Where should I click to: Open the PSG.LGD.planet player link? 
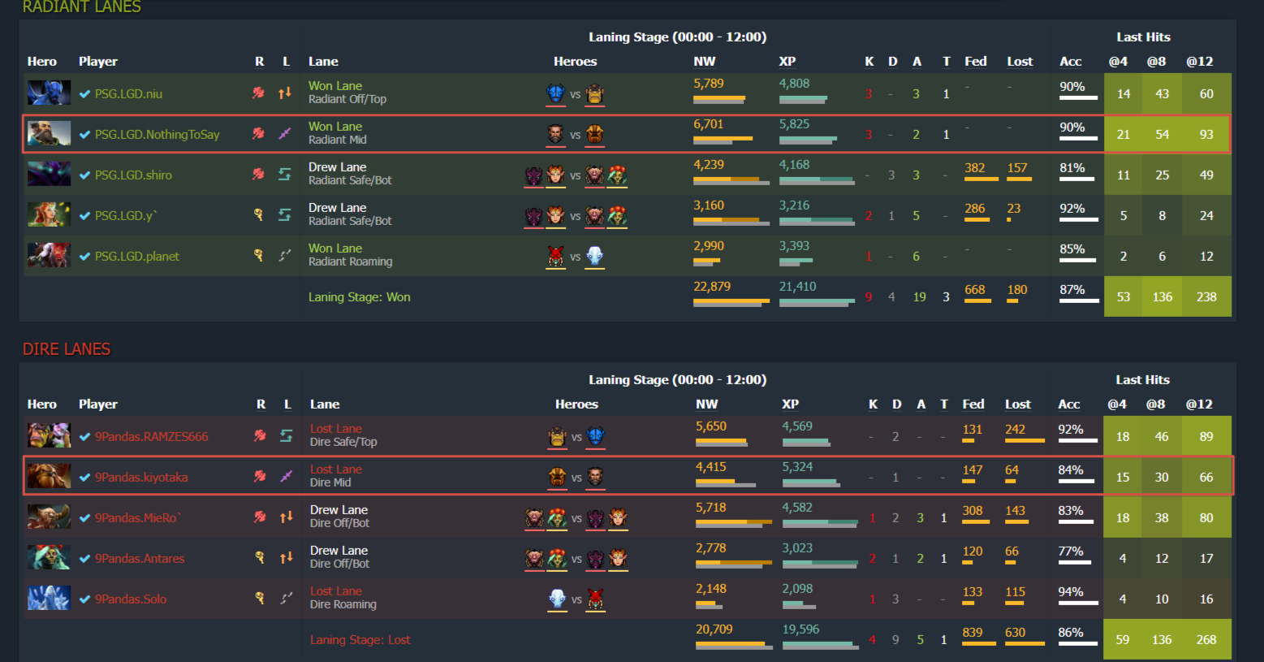point(136,257)
